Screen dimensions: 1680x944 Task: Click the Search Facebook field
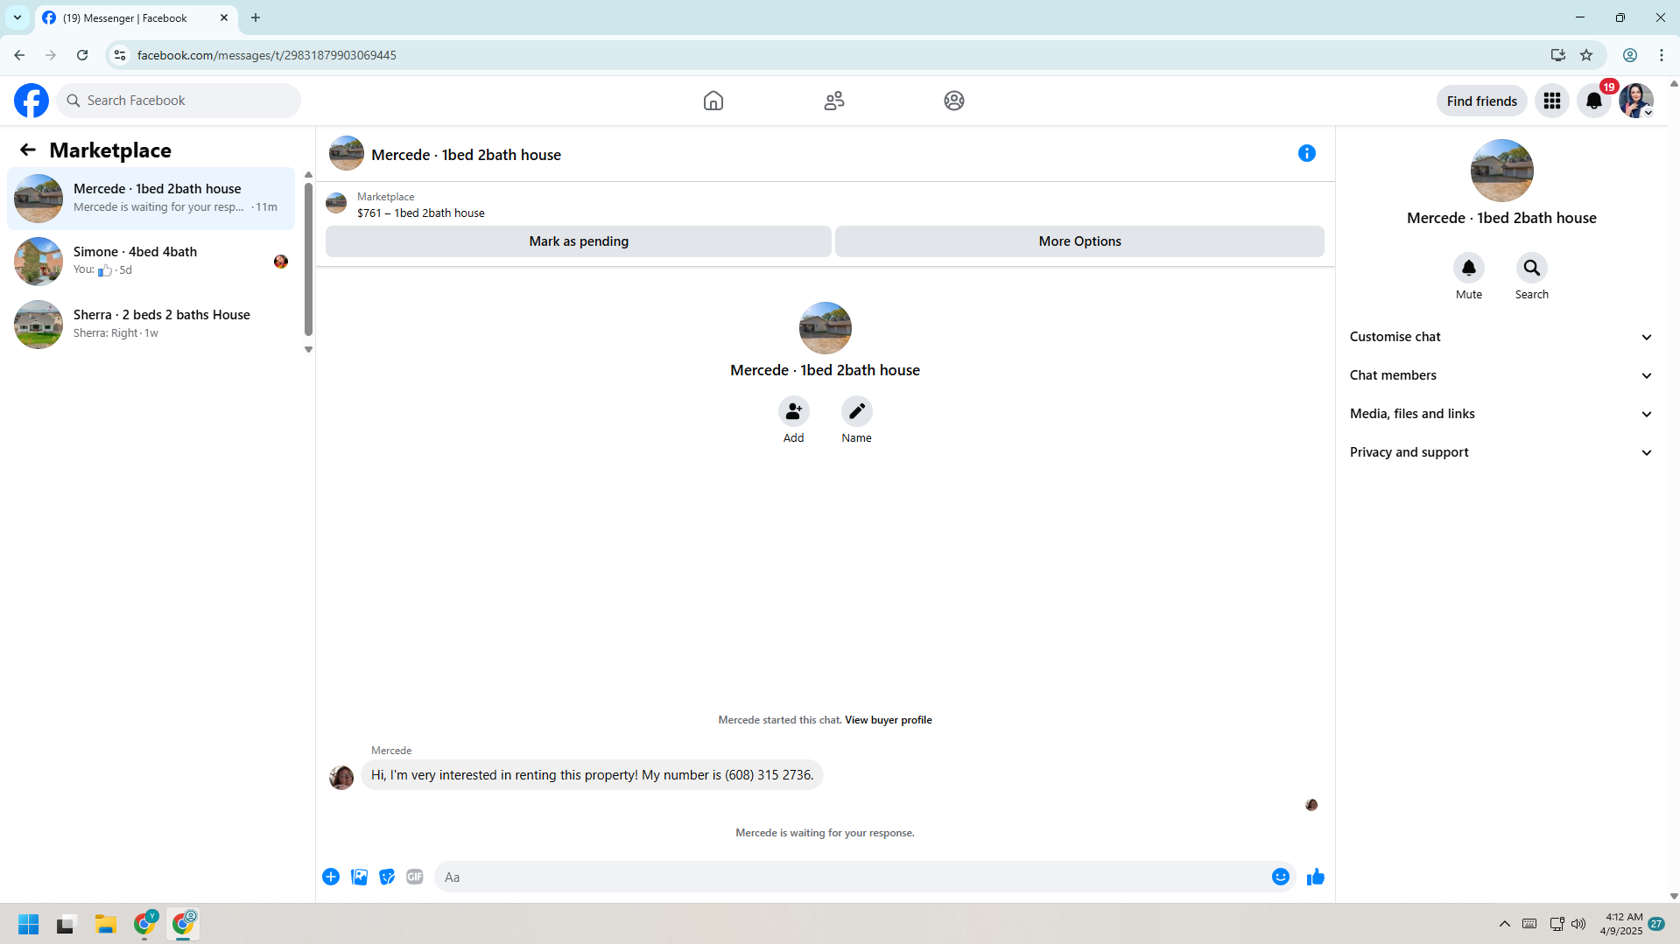pyautogui.click(x=179, y=101)
